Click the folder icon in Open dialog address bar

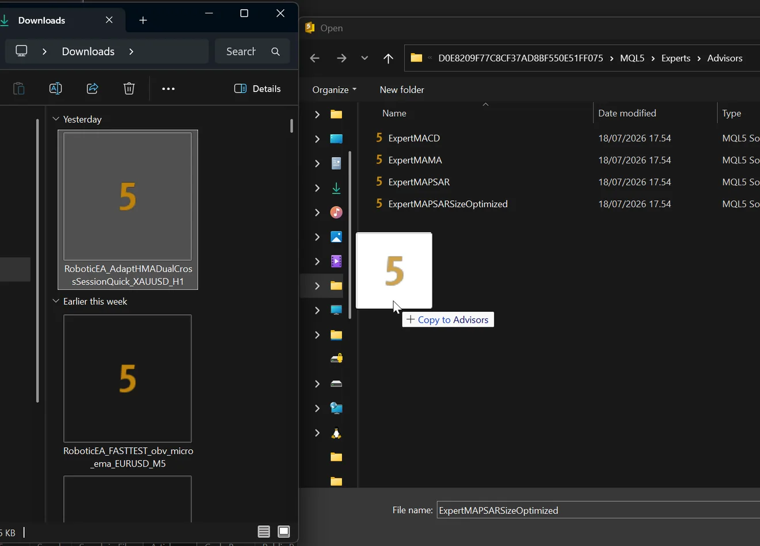click(x=416, y=58)
